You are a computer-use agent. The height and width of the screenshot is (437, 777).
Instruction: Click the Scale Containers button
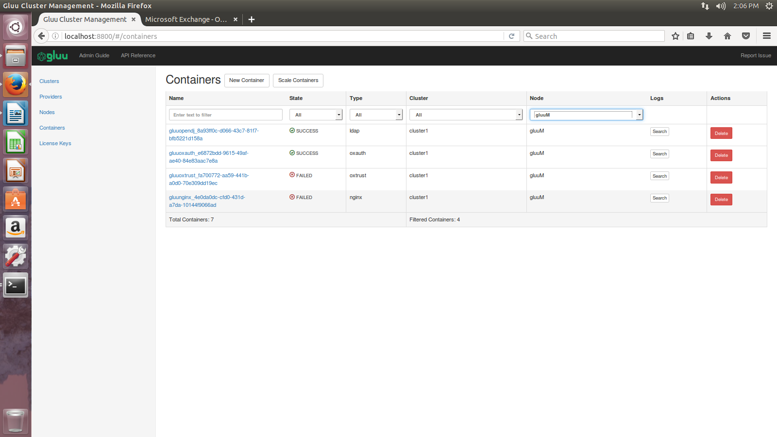click(298, 80)
